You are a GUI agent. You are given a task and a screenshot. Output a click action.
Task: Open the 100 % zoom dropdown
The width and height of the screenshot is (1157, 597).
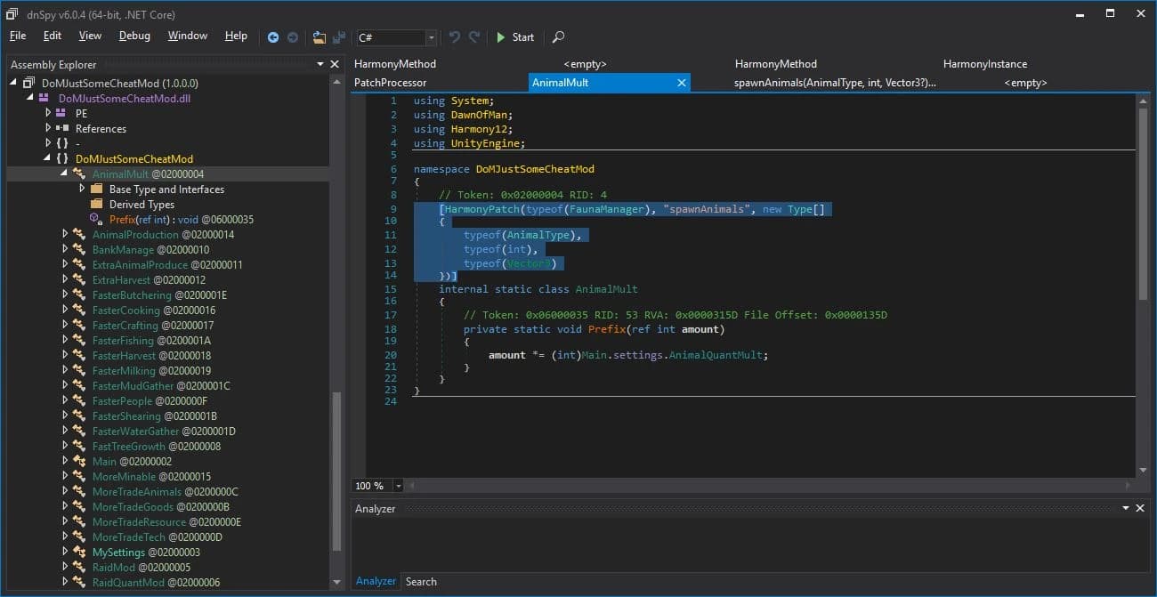click(398, 486)
